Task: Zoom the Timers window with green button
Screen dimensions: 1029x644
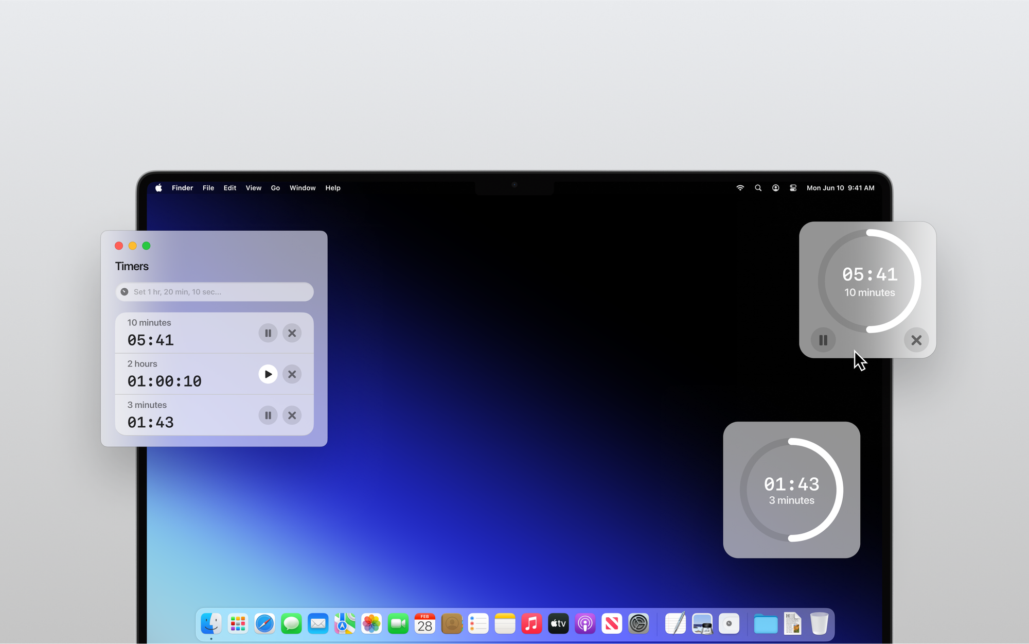Action: pyautogui.click(x=146, y=246)
